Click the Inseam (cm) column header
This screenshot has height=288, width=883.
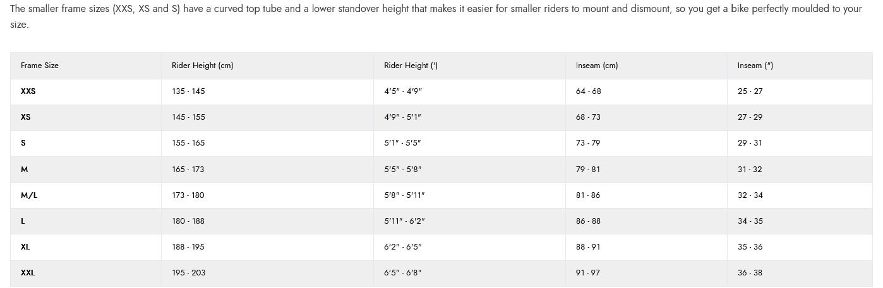[x=597, y=66]
